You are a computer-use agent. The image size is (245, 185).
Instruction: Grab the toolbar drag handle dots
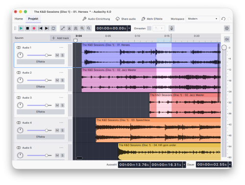point(15,28)
